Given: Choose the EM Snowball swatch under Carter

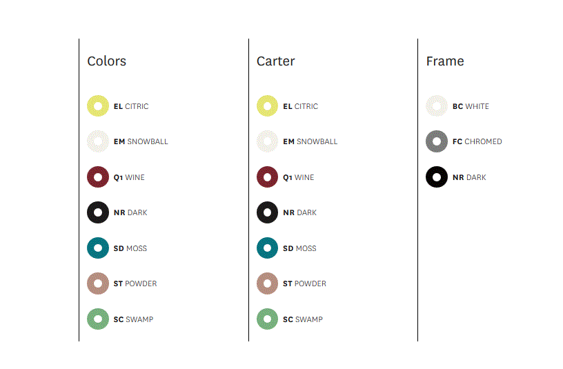Looking at the screenshot, I should coord(267,141).
